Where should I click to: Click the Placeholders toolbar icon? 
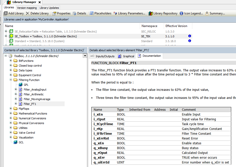click(x=92, y=13)
